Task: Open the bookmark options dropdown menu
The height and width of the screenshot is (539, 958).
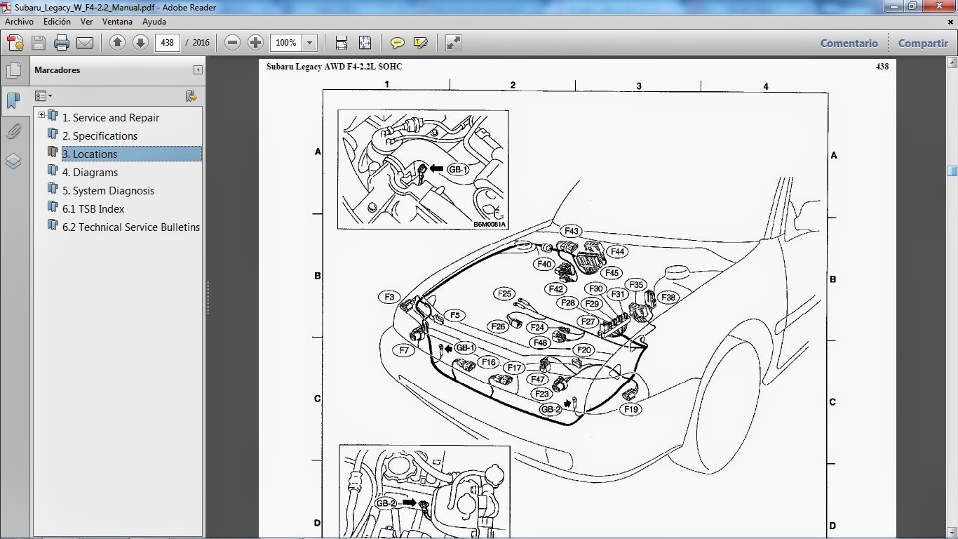Action: [43, 95]
